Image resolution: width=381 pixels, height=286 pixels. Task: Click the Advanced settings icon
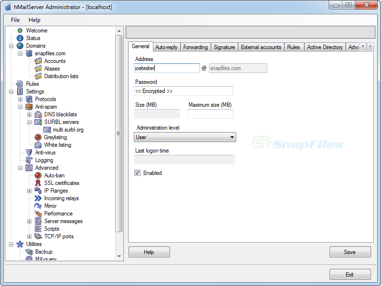coord(29,168)
